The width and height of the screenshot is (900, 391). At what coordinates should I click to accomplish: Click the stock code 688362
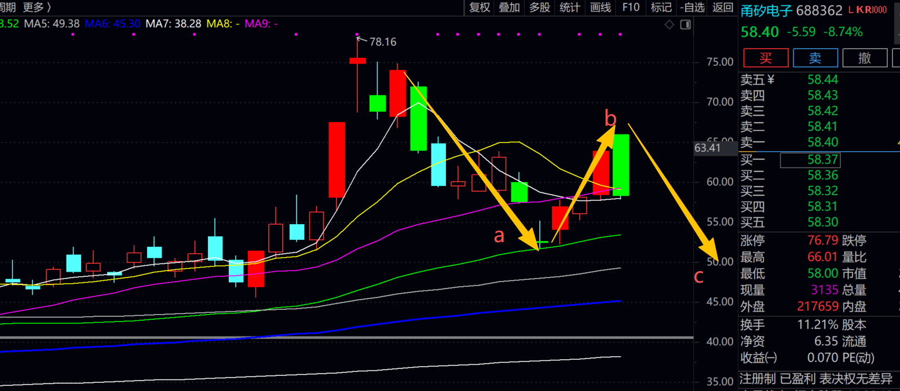pos(819,10)
